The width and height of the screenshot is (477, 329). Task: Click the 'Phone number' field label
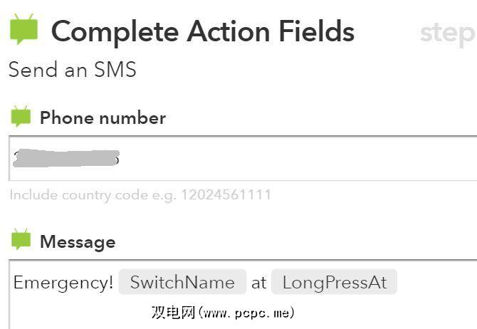click(103, 117)
